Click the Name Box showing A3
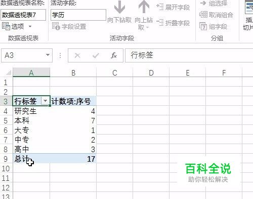253x199 pixels. pos(24,55)
